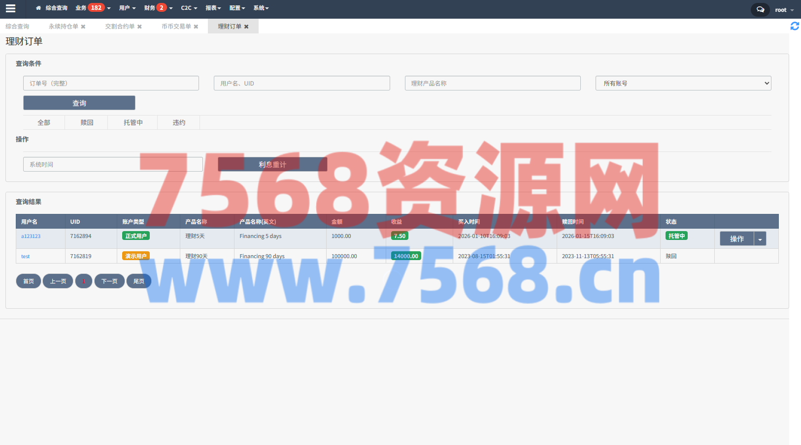801x445 pixels.
Task: Open the hamburger sidebar menu
Action: coord(10,8)
